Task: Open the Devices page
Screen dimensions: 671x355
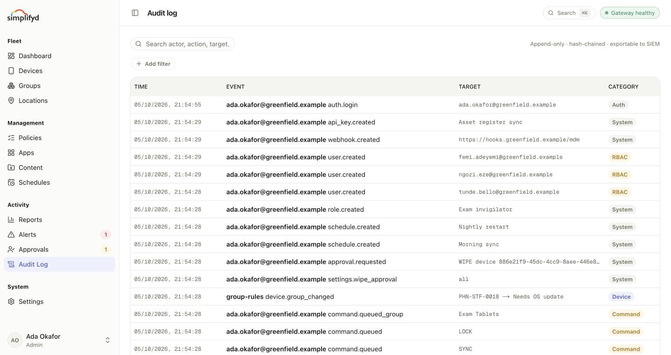Action: (59, 71)
